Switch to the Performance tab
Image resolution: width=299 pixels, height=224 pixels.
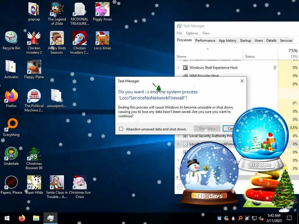pyautogui.click(x=205, y=40)
